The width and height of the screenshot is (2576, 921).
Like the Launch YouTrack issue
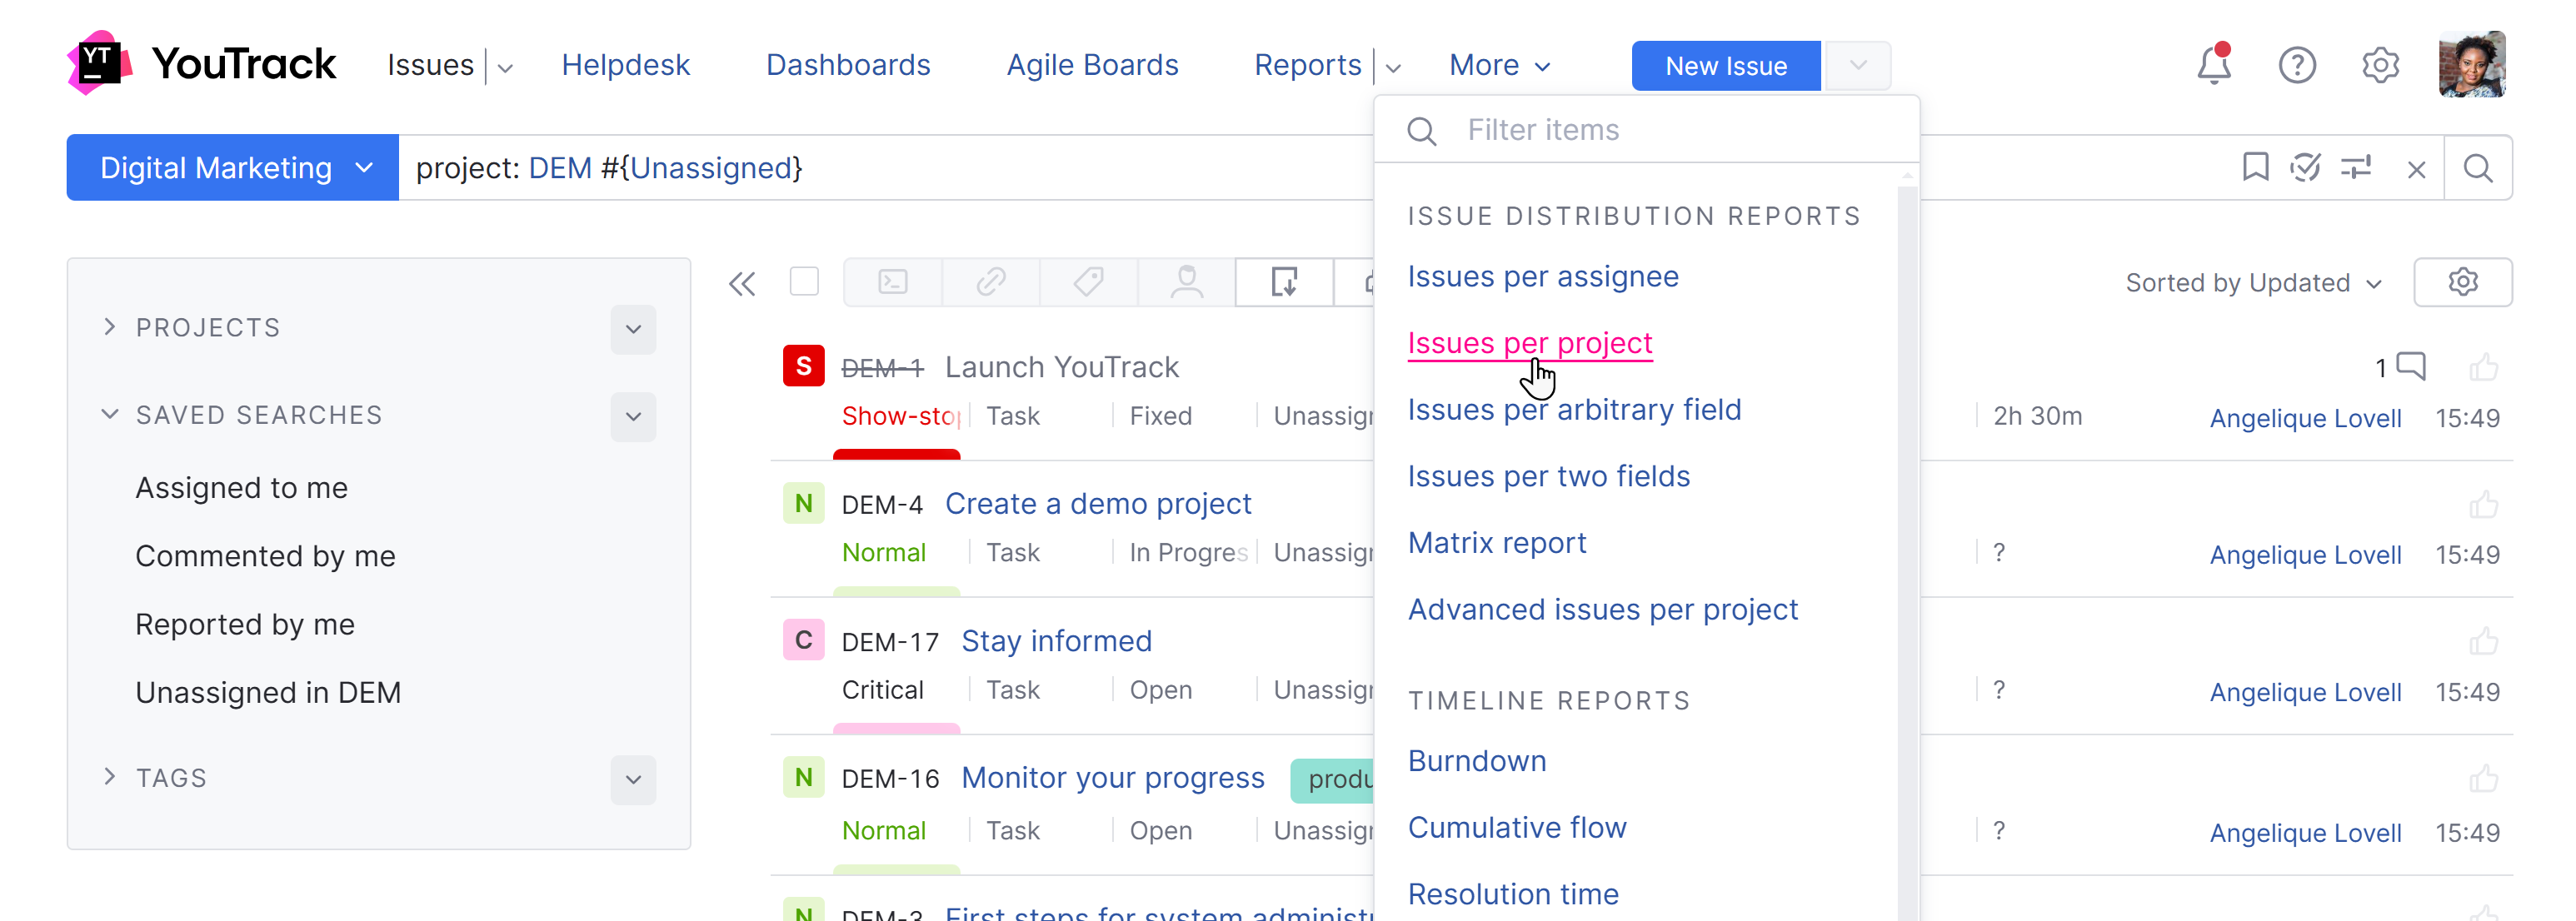coord(2483,368)
